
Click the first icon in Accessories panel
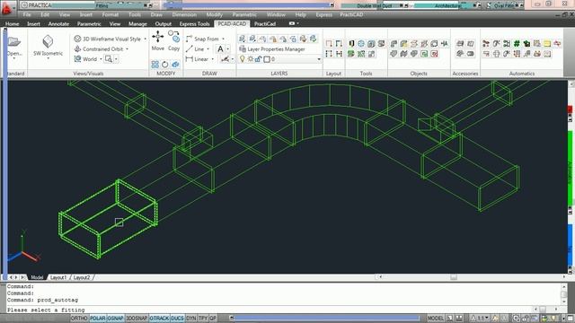[x=460, y=44]
